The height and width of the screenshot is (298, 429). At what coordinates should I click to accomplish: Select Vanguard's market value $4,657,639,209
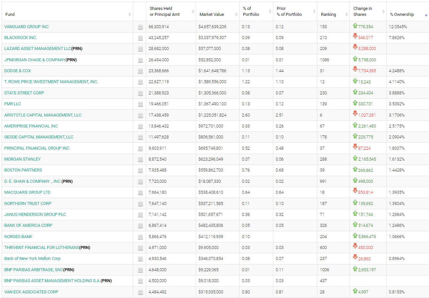click(212, 27)
